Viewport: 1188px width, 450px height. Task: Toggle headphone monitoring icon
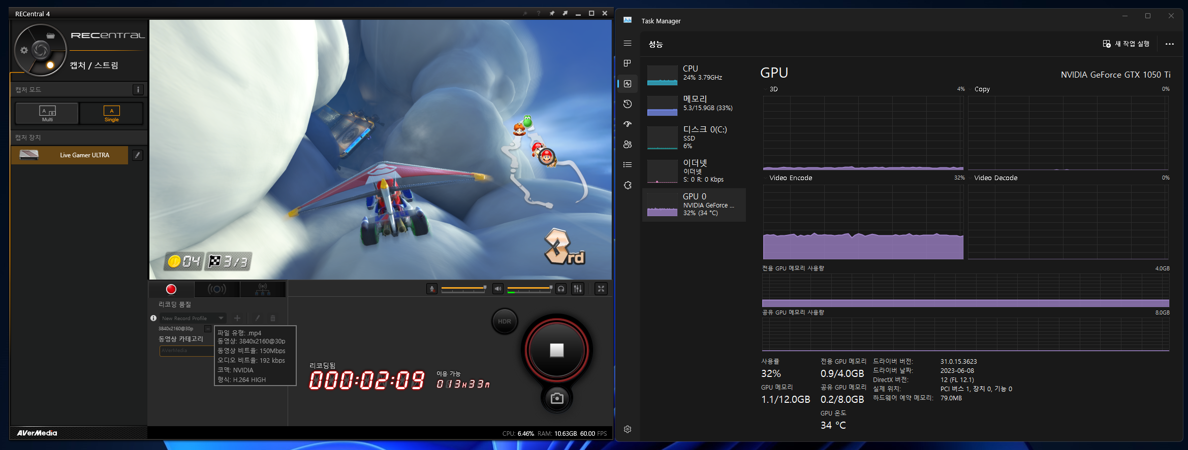click(561, 289)
